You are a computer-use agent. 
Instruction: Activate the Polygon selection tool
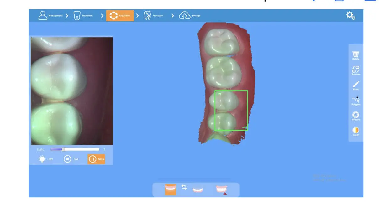point(356,101)
